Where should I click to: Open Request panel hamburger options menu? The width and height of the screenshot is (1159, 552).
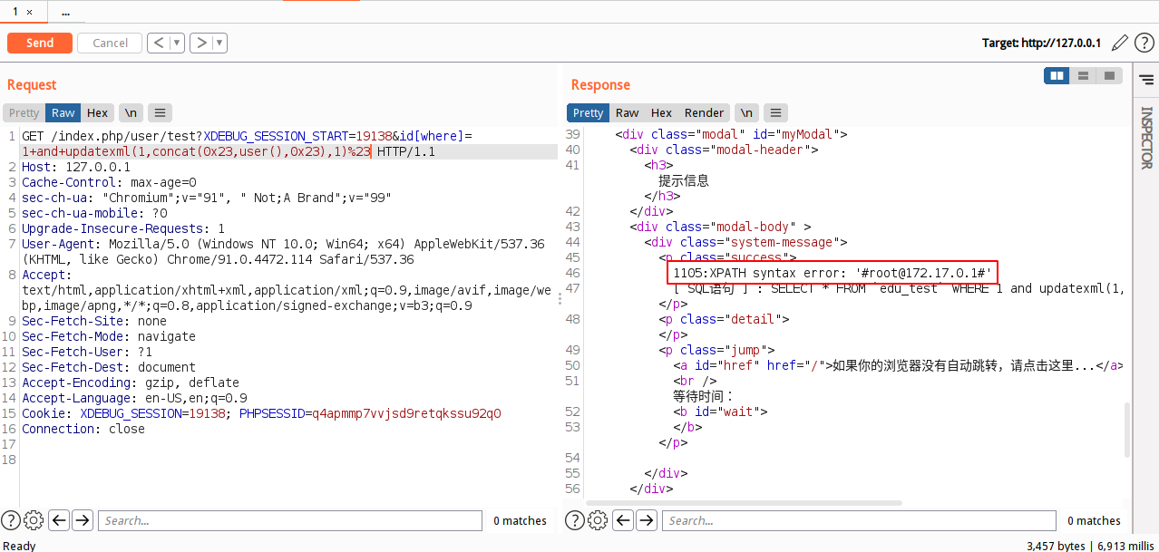161,113
